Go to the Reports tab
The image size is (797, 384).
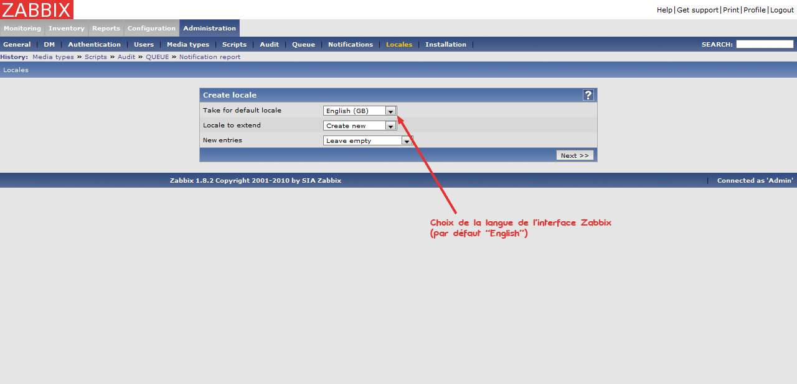coord(106,29)
